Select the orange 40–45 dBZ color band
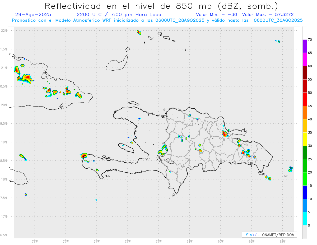 pos(305,113)
